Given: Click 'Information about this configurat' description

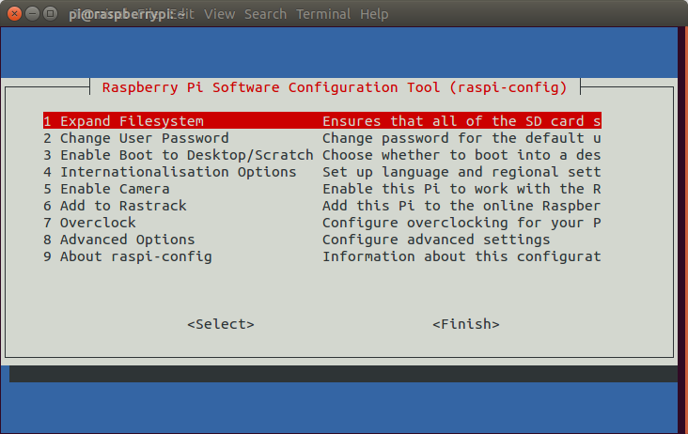Looking at the screenshot, I should click(461, 256).
